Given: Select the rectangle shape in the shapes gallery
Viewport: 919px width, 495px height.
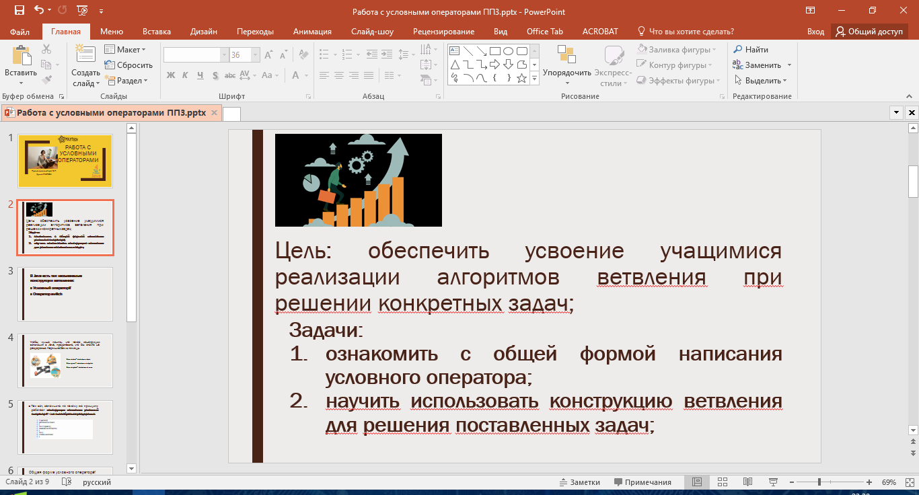Looking at the screenshot, I should point(494,51).
